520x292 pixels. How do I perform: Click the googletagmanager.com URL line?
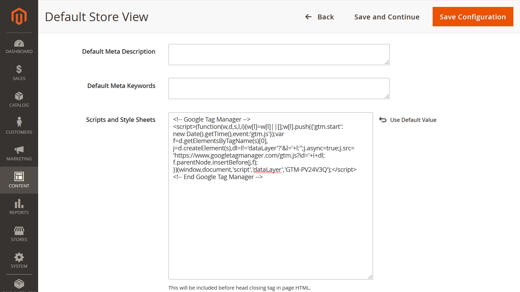pos(249,156)
